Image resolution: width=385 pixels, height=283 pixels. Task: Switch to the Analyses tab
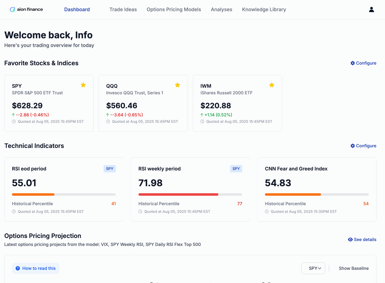222,9
